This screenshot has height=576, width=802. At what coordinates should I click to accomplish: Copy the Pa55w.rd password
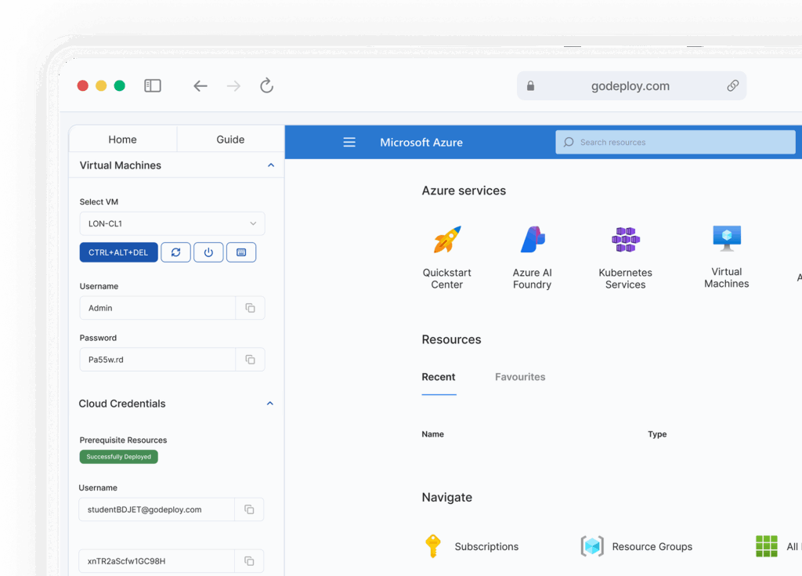tap(250, 360)
